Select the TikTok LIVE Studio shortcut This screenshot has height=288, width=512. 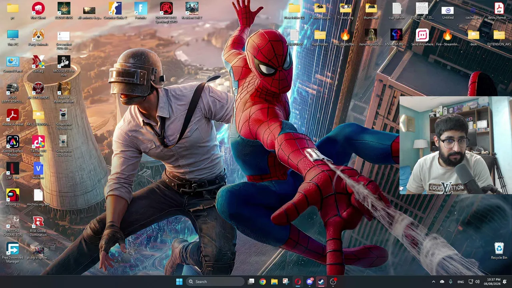tap(38, 147)
